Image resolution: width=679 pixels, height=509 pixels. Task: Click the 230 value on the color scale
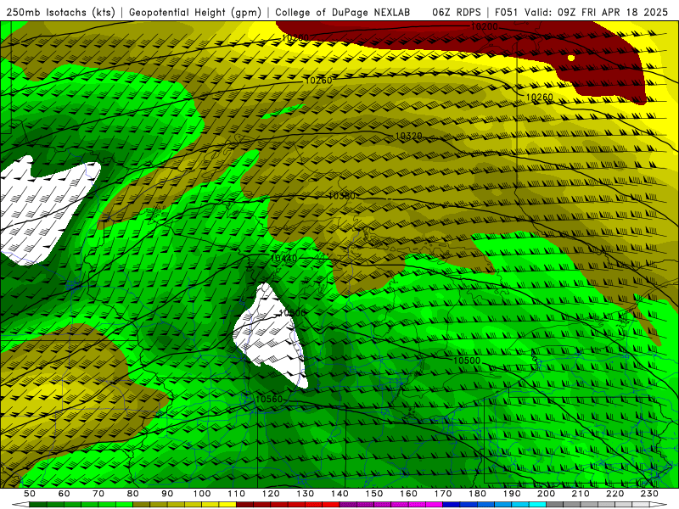649,494
